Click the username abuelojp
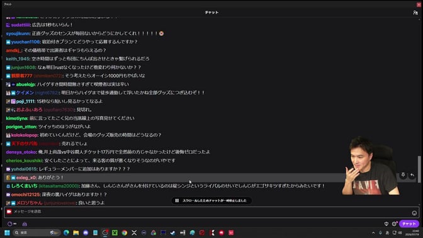423x238 pixels. pyautogui.click(x=26, y=84)
